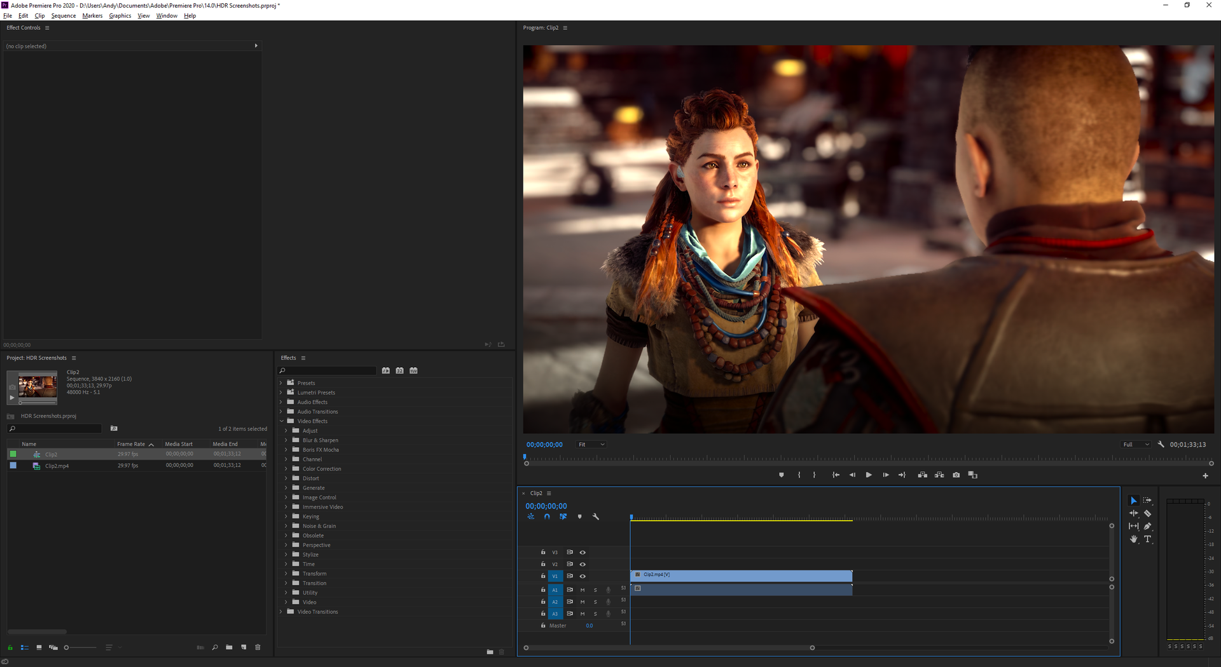Click the Export Frame camera icon

pos(956,475)
